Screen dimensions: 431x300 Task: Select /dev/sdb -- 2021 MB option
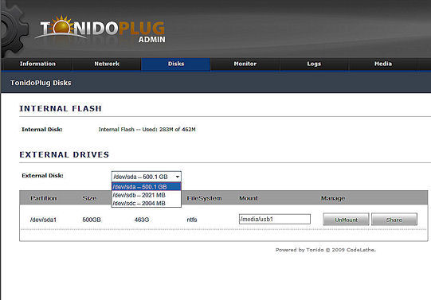point(147,195)
